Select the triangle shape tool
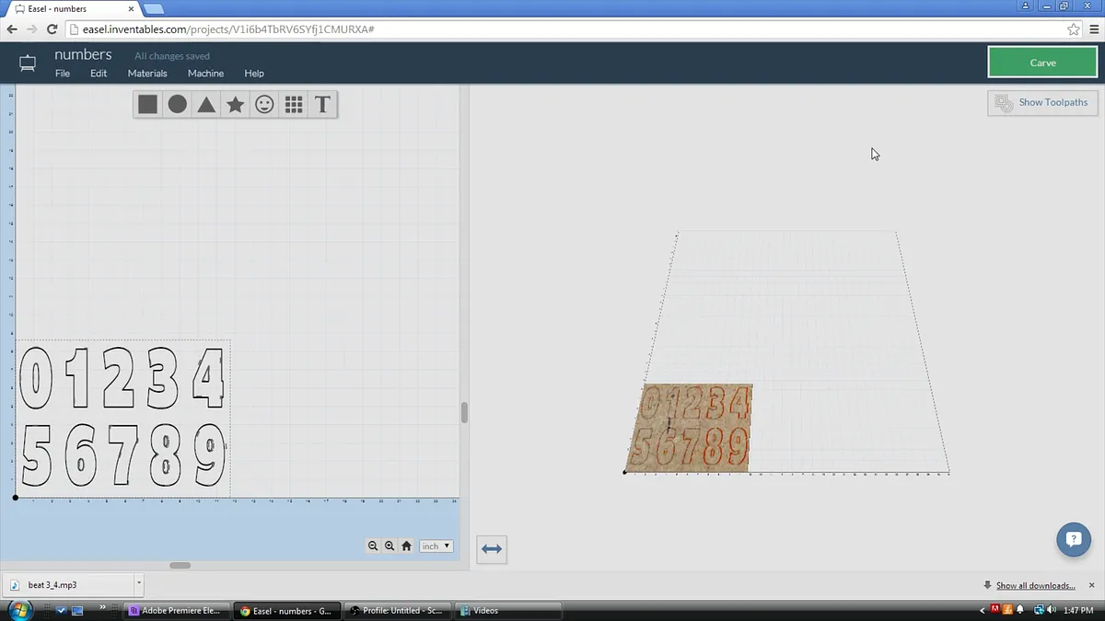The height and width of the screenshot is (621, 1105). tap(206, 105)
